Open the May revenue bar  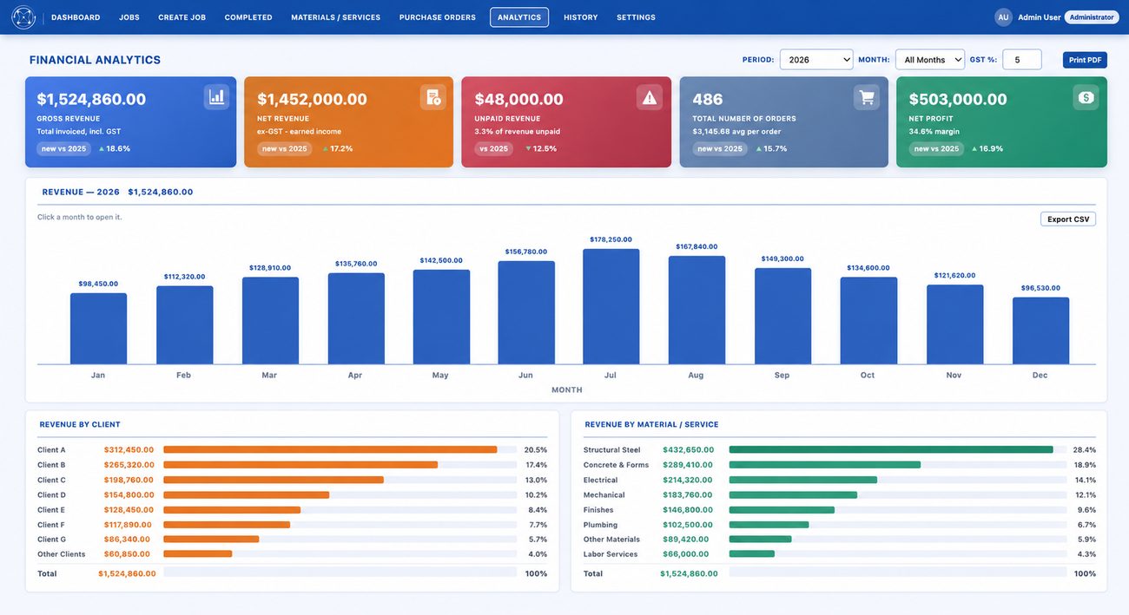(x=441, y=317)
